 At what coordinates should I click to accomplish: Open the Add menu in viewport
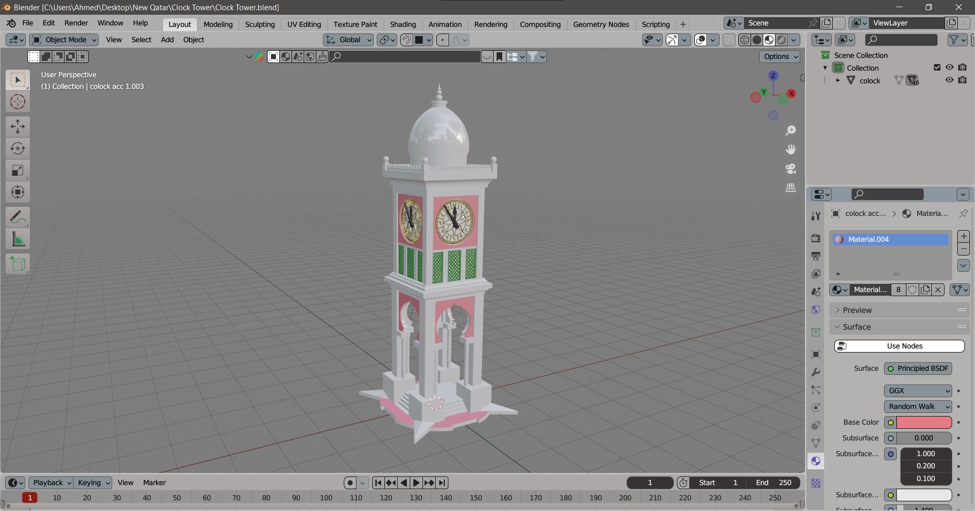[167, 40]
